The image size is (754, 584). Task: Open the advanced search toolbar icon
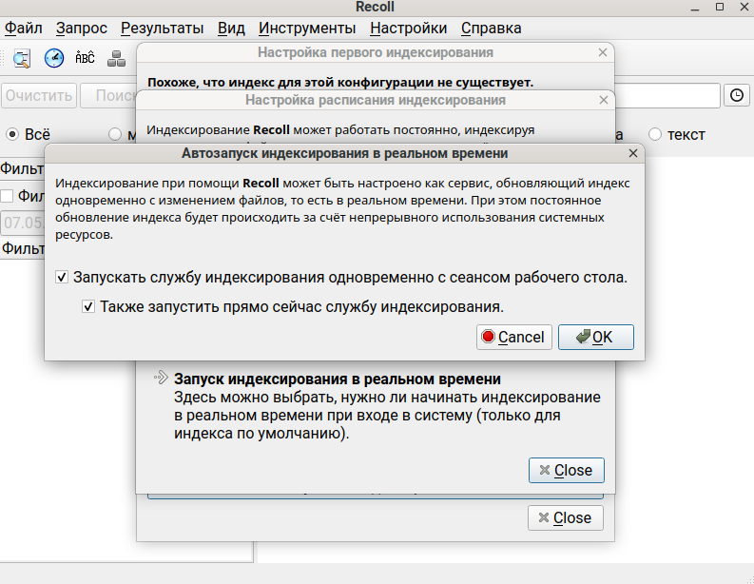click(21, 57)
